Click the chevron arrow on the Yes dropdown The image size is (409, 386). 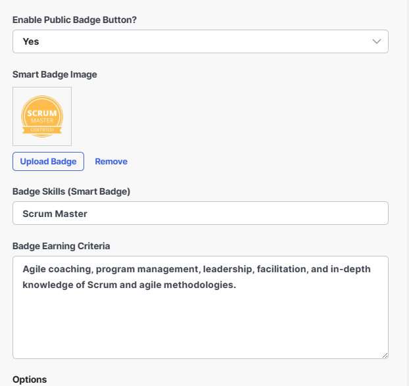[x=376, y=41]
